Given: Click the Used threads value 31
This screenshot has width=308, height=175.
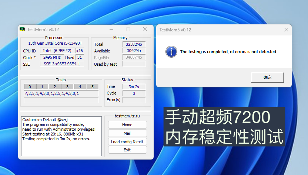Looking at the screenshot, I should 80,57.
